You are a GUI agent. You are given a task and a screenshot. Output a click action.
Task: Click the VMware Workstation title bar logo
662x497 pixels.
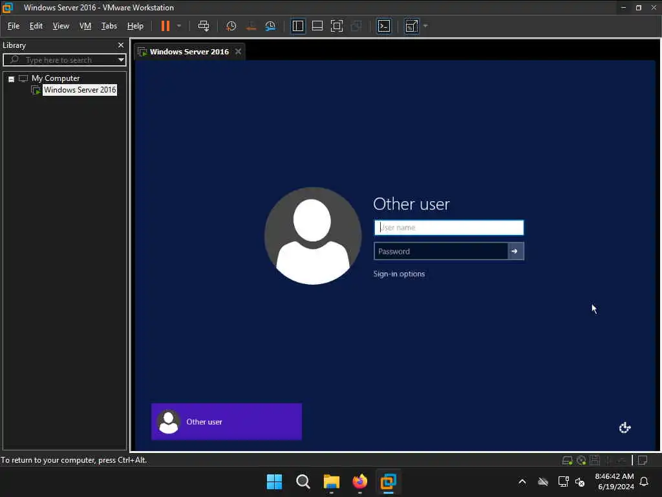(8, 8)
